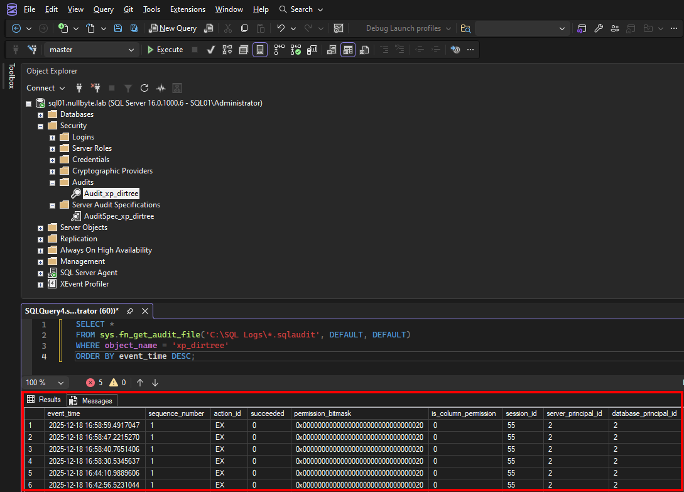Expand the Databases tree node
684x492 pixels.
(x=41, y=114)
